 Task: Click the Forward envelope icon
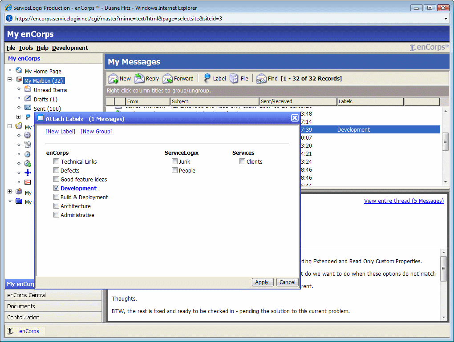click(167, 78)
